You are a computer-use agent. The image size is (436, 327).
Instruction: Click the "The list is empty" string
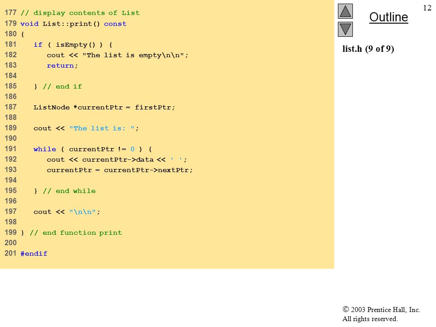(133, 55)
